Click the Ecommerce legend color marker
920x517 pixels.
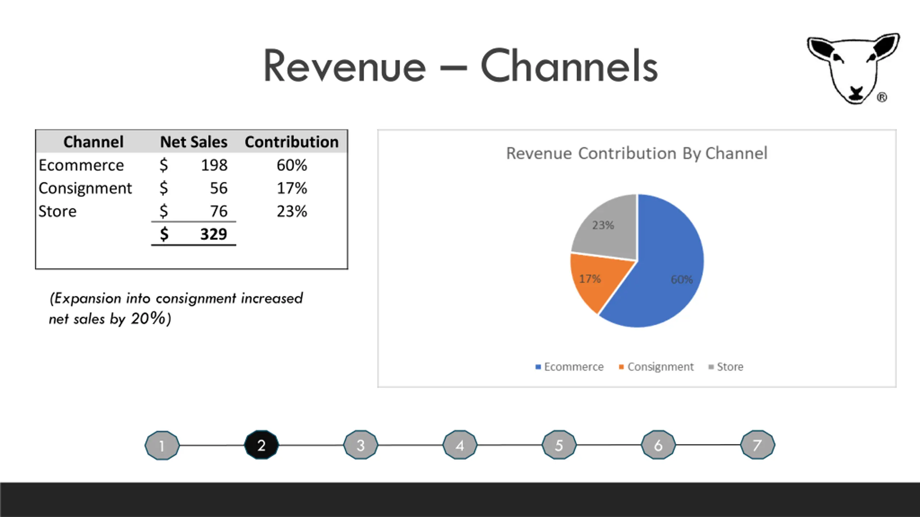pos(538,367)
